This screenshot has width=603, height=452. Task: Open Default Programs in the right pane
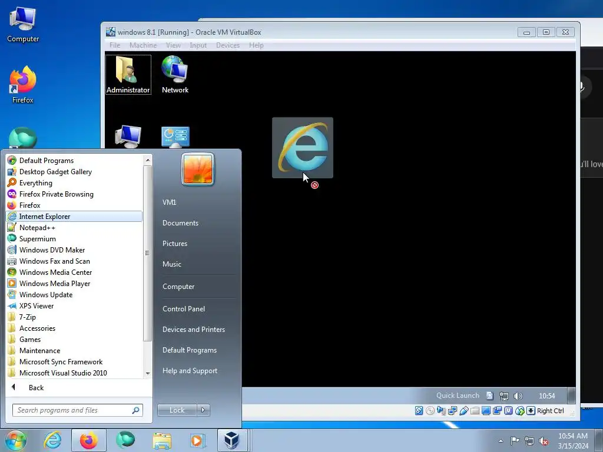point(190,350)
